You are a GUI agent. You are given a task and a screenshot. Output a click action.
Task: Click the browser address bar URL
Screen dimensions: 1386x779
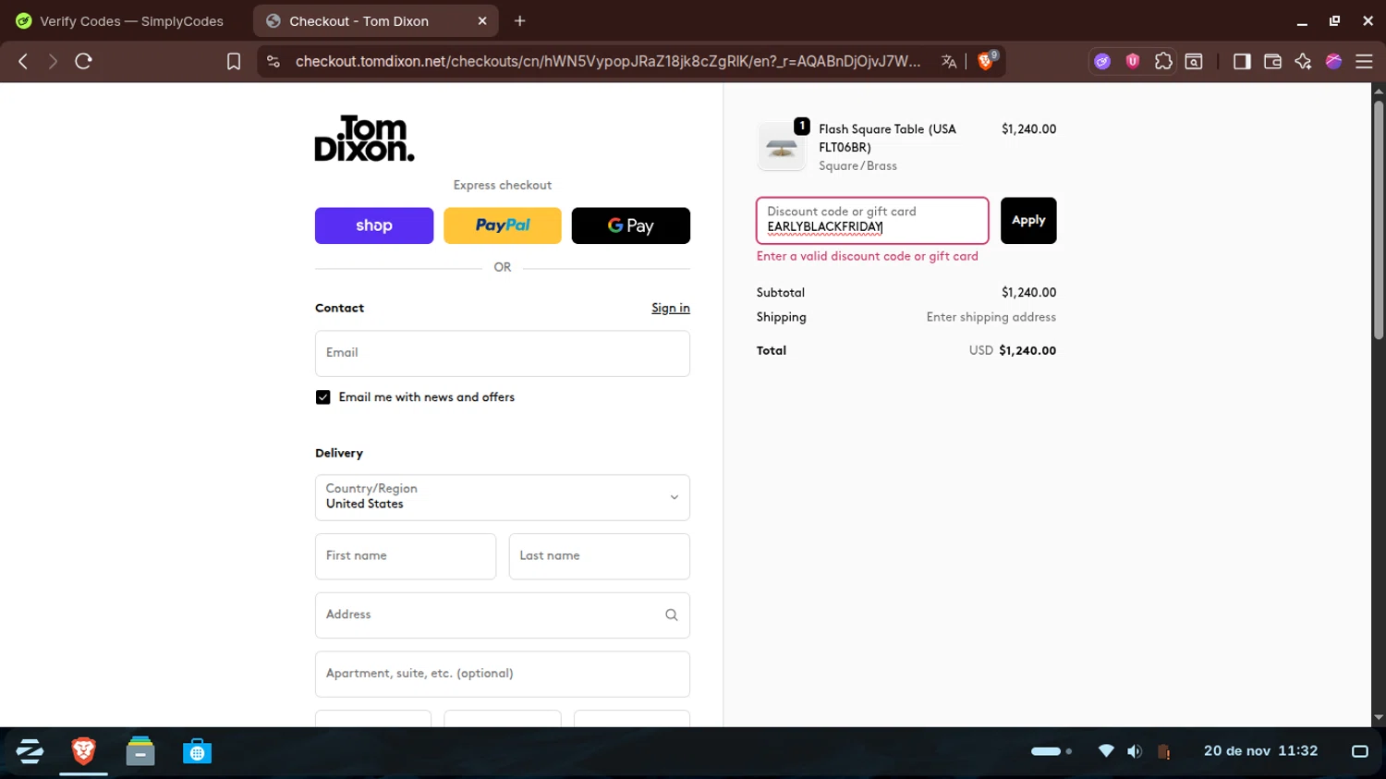[x=608, y=61]
